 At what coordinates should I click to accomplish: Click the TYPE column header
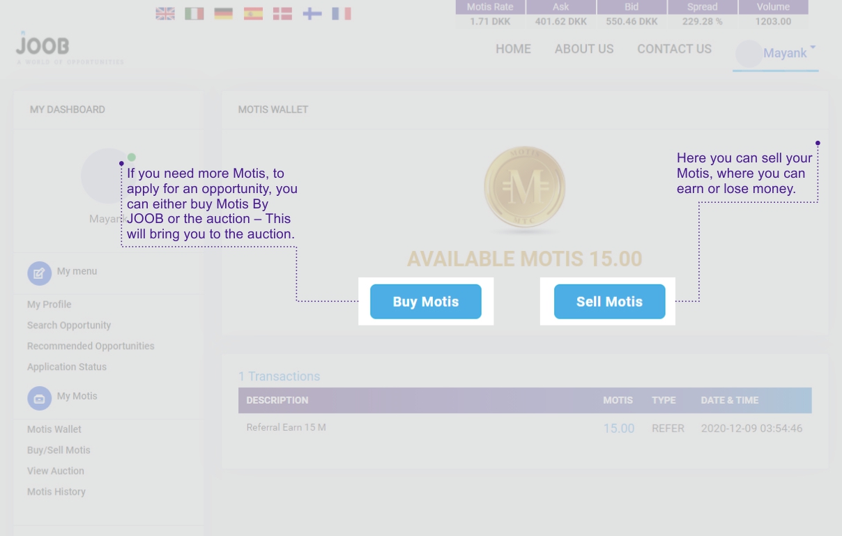664,400
